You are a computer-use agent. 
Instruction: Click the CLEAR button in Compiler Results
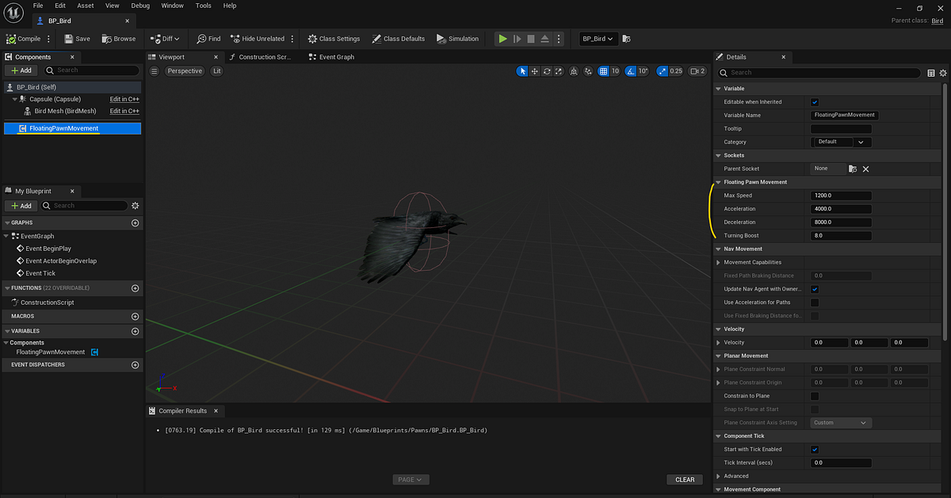point(685,479)
